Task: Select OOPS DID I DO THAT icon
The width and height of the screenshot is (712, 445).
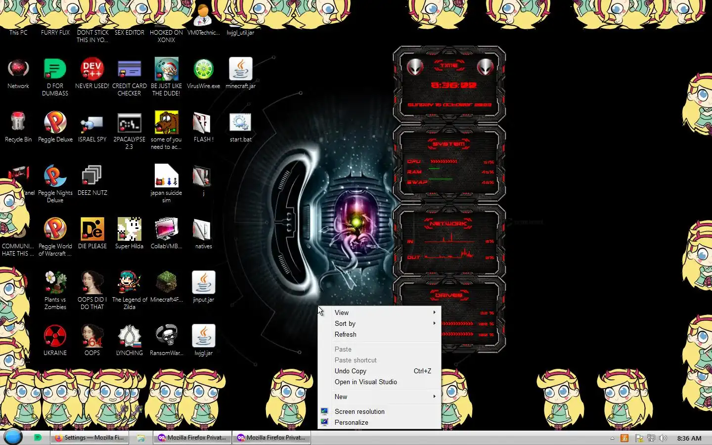Action: (x=92, y=290)
